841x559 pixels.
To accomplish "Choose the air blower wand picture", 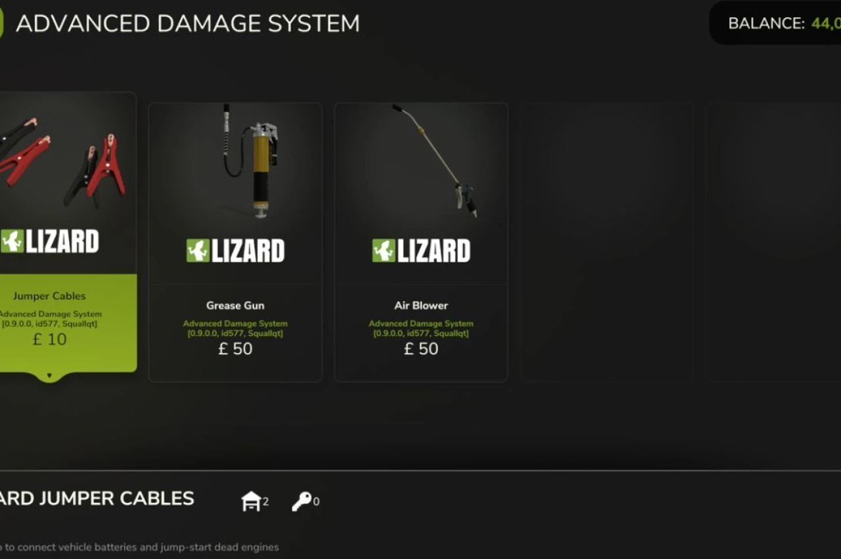I will click(x=435, y=160).
